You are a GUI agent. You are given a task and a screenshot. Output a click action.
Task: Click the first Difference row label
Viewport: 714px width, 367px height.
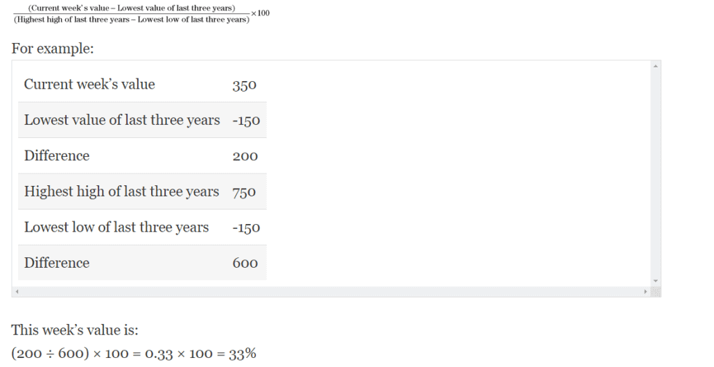tap(57, 156)
